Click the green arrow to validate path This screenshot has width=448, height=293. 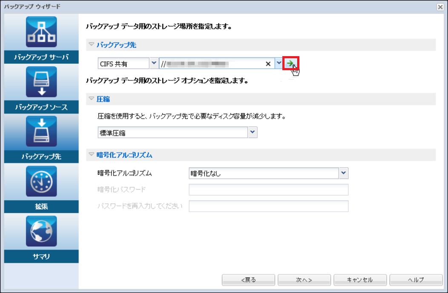click(x=290, y=63)
